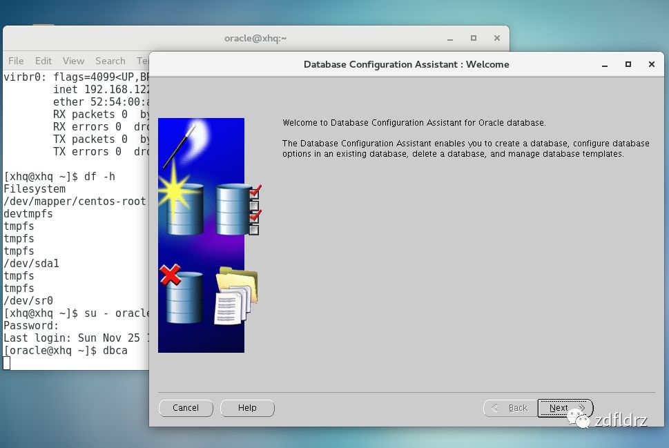
Task: Minimize the Database Configuration Assistant window
Action: click(x=605, y=65)
